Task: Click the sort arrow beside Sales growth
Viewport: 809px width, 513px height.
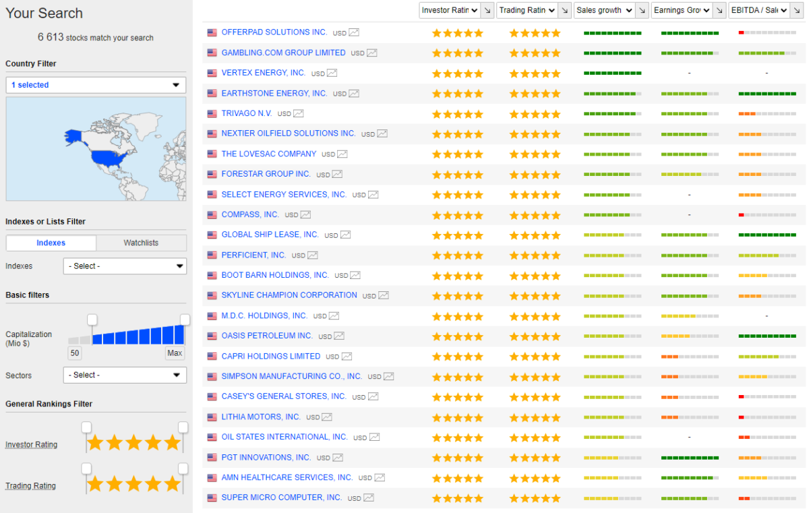Action: 641,10
